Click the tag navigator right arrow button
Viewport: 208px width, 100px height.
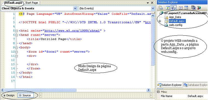(x=151, y=95)
